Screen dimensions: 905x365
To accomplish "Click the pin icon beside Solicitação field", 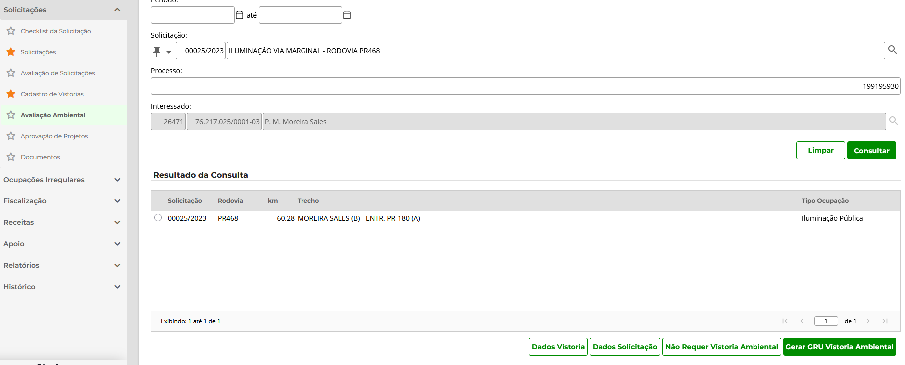I will [x=157, y=51].
